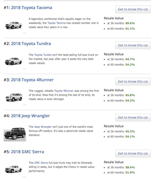Viewport: 153px width, 182px height.
Task: Follow the inline GMC Sierra text link
Action: click(x=41, y=163)
